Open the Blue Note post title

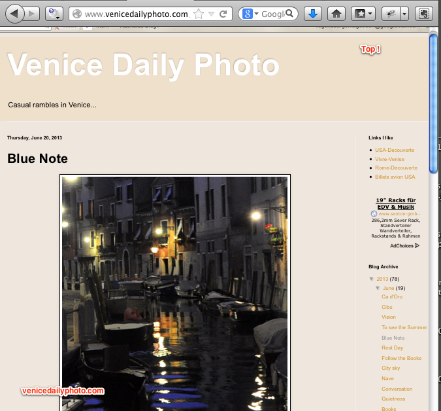(x=37, y=158)
